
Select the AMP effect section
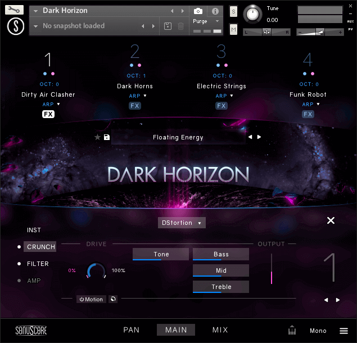coord(34,281)
